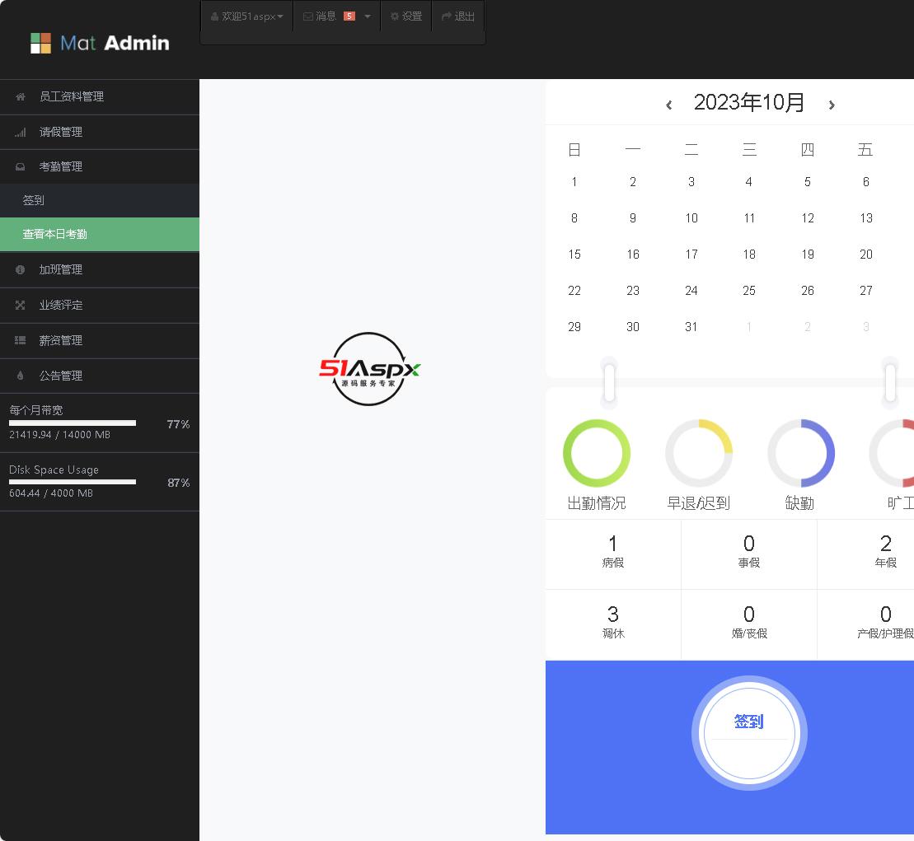Go to next month in calendar

(832, 105)
